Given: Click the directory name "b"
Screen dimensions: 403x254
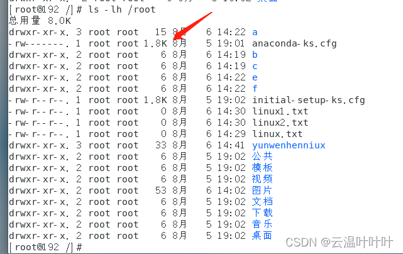Looking at the screenshot, I should (255, 55).
